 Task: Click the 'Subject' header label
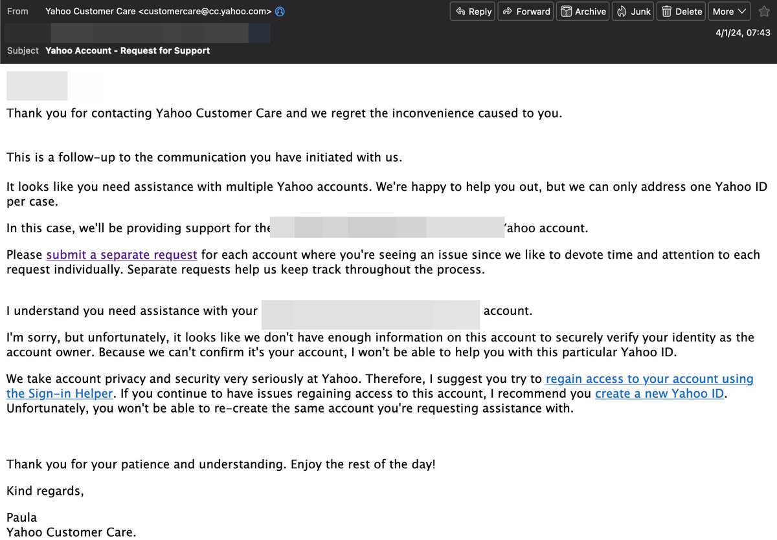(23, 50)
